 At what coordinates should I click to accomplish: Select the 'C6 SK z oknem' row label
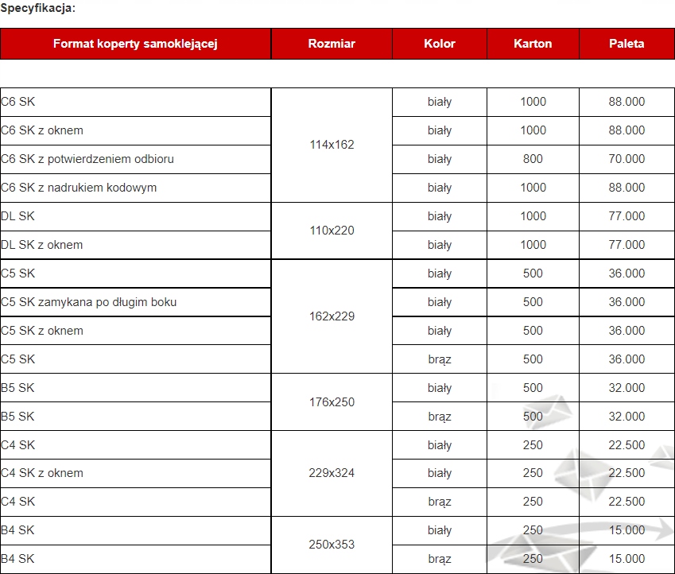click(42, 130)
